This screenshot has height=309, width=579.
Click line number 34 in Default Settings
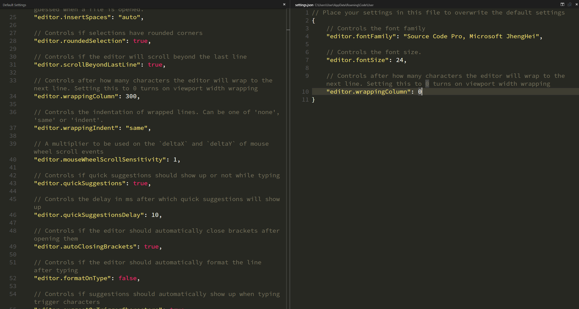pos(13,96)
